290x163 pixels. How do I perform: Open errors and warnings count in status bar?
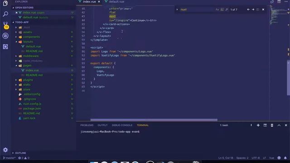pos(24,158)
